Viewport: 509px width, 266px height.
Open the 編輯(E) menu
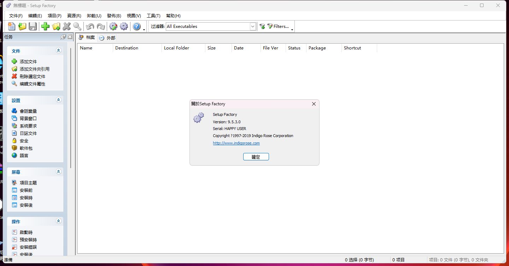[35, 16]
